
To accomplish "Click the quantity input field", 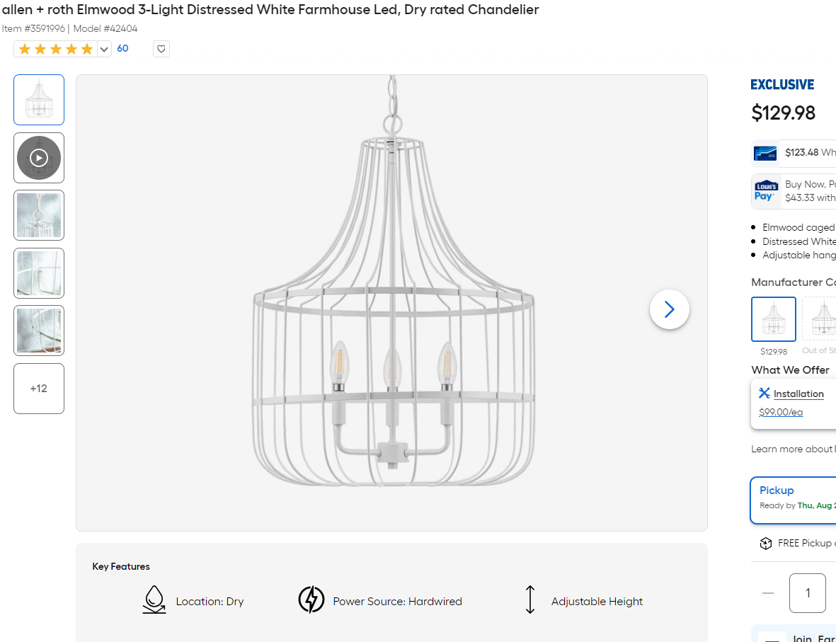I will tap(807, 592).
